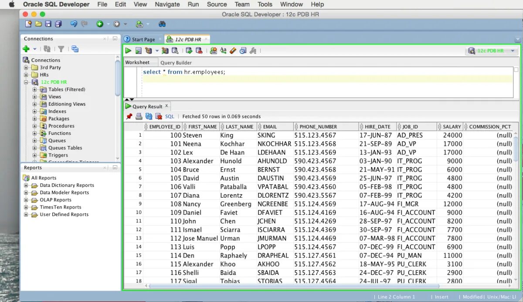523x302 pixels.
Task: Click the Open folder icon in toolbar
Action: coord(38,24)
